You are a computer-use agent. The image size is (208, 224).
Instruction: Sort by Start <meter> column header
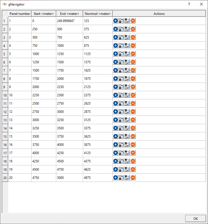(x=44, y=13)
